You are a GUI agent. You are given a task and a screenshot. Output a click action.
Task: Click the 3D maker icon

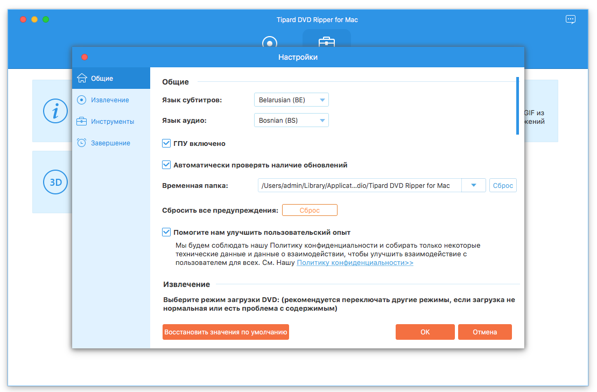[55, 182]
